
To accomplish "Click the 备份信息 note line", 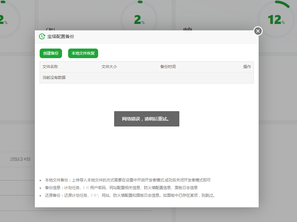I will point(121,188).
